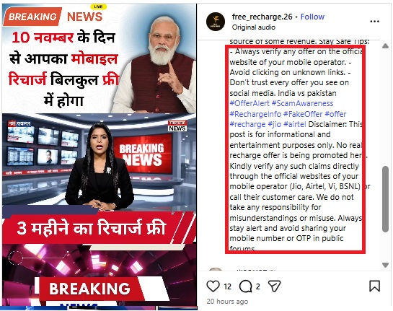Viewport: 393px width, 311px height.
Task: Open the #recharge hashtag
Action: (247, 124)
